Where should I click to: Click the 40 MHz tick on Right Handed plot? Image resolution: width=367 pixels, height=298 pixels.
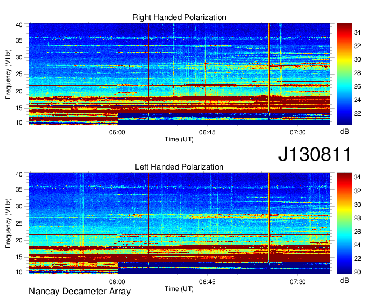pos(19,25)
